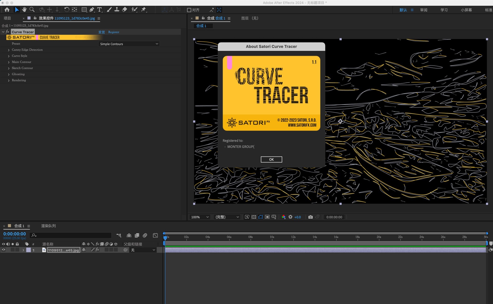Select the Brush tool
This screenshot has width=493, height=304.
point(109,10)
